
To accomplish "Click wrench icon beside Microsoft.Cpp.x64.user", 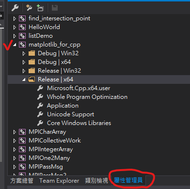I will tap(40, 88).
